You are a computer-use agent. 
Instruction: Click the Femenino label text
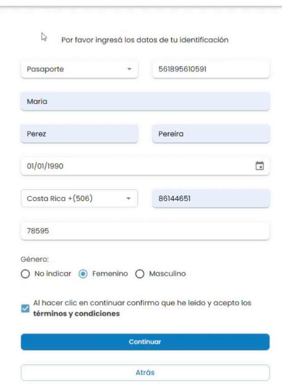(x=110, y=273)
